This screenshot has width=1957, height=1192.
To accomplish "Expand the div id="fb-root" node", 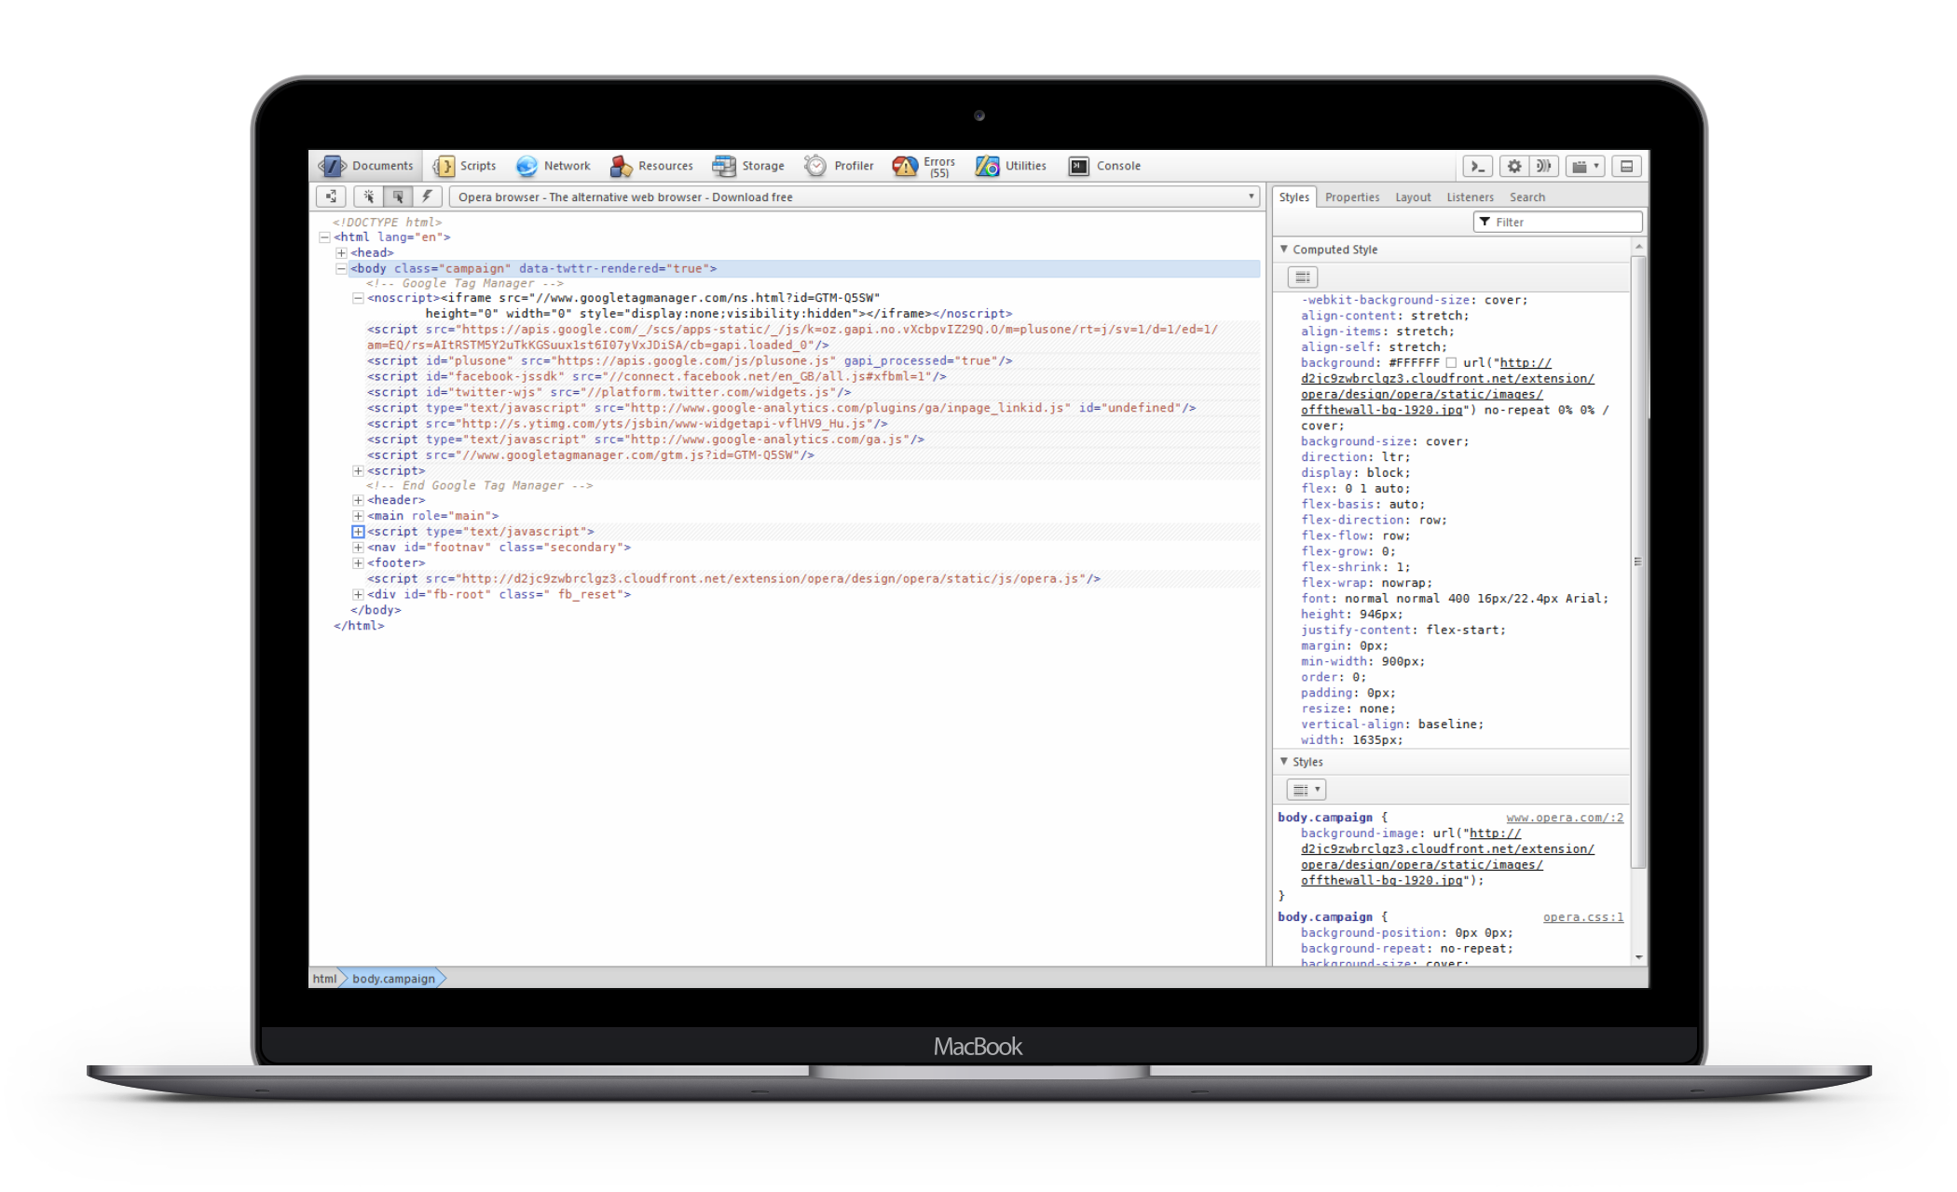I will point(358,594).
